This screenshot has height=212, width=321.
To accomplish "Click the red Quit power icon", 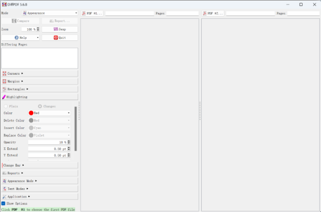I will (55, 38).
